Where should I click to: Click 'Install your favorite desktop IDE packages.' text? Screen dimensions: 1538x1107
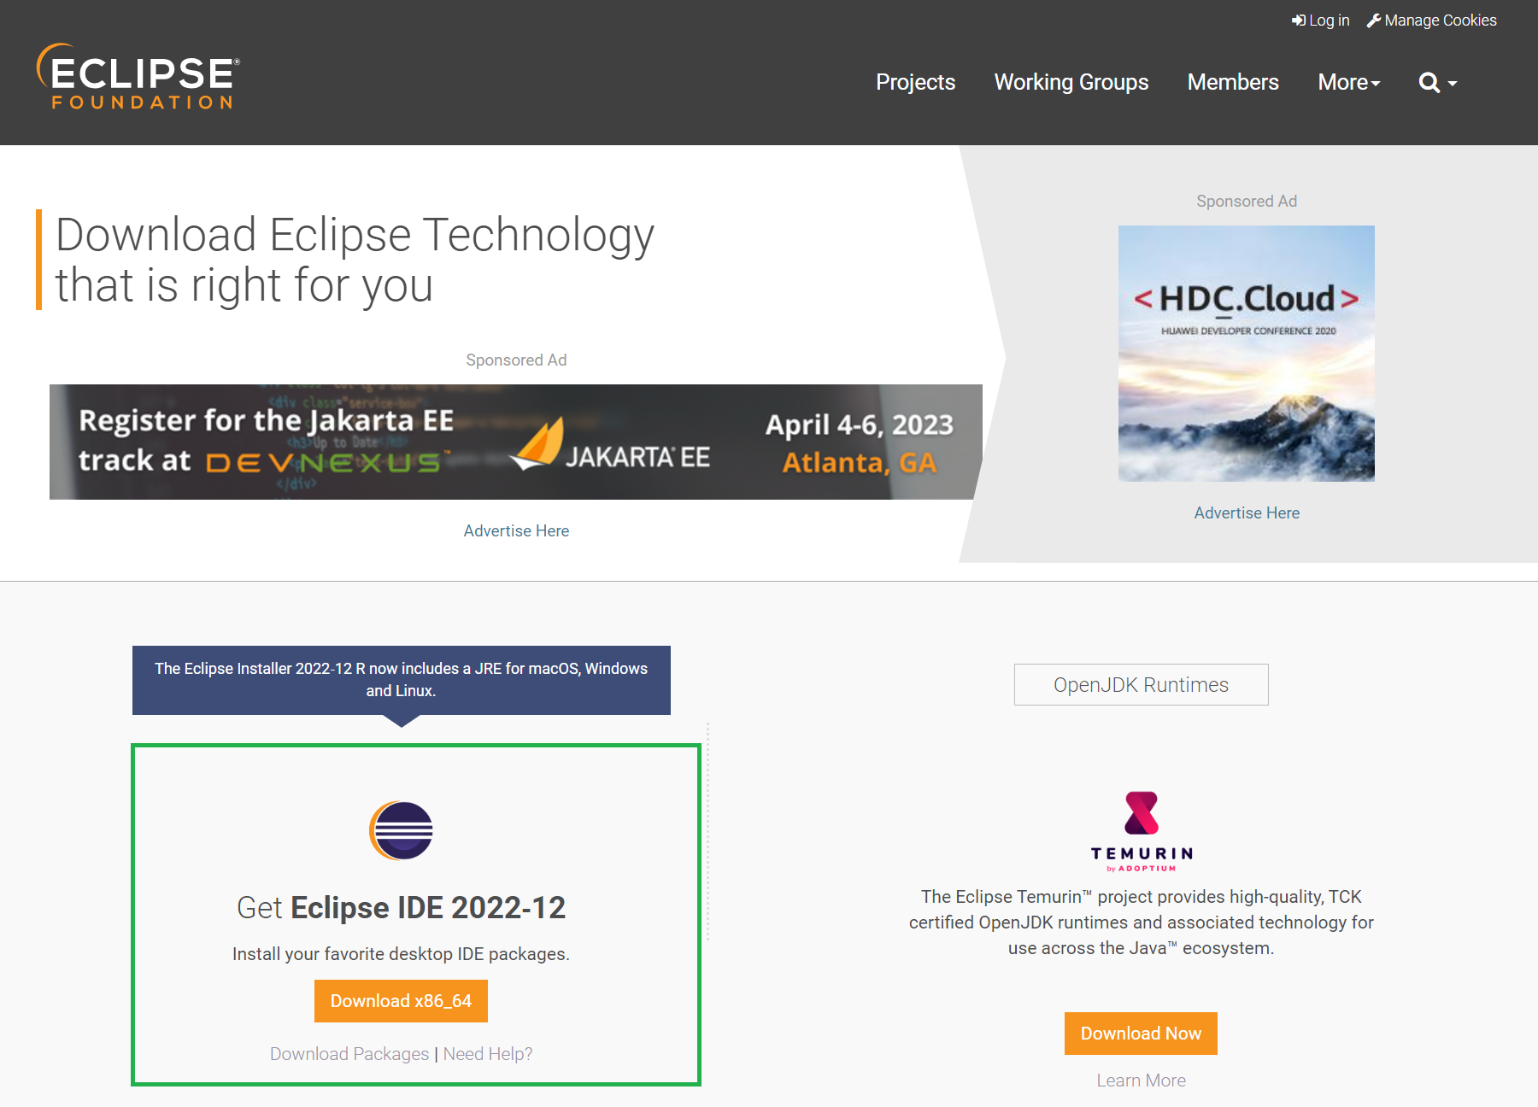point(401,954)
